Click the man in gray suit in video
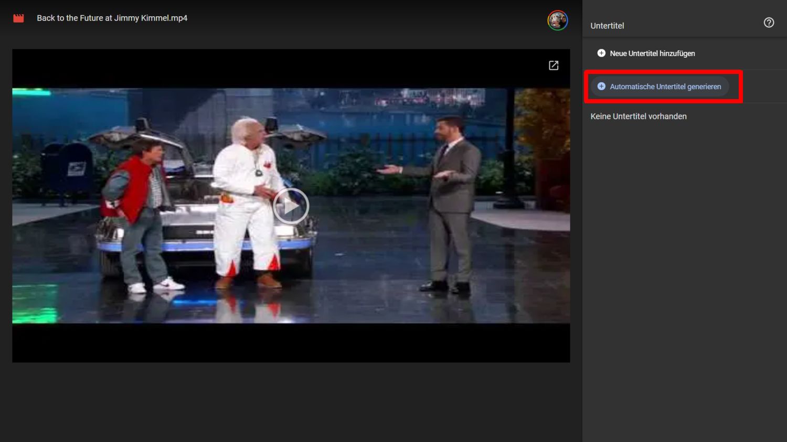This screenshot has height=442, width=787. [x=451, y=199]
